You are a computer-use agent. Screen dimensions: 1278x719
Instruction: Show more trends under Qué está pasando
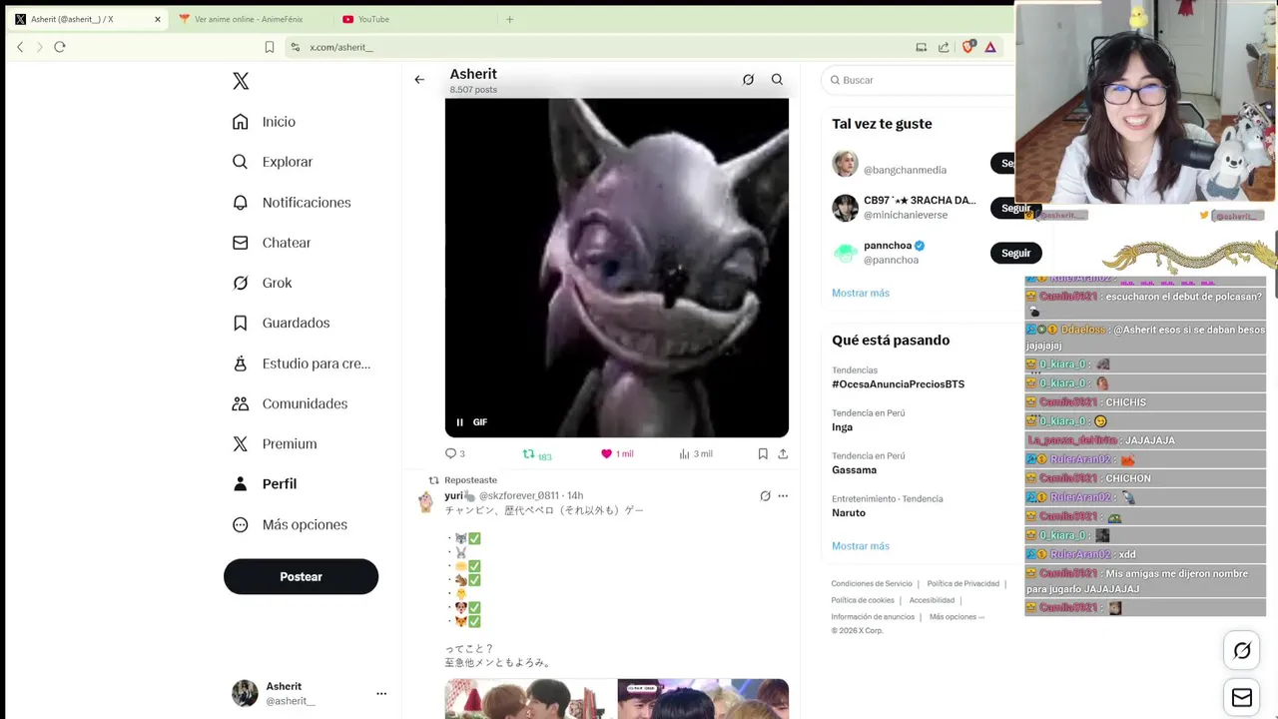(861, 546)
